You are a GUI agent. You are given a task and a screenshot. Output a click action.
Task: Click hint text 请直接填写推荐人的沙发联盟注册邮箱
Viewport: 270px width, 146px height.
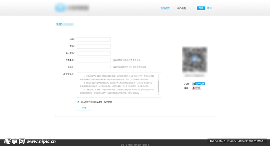tap(129, 67)
